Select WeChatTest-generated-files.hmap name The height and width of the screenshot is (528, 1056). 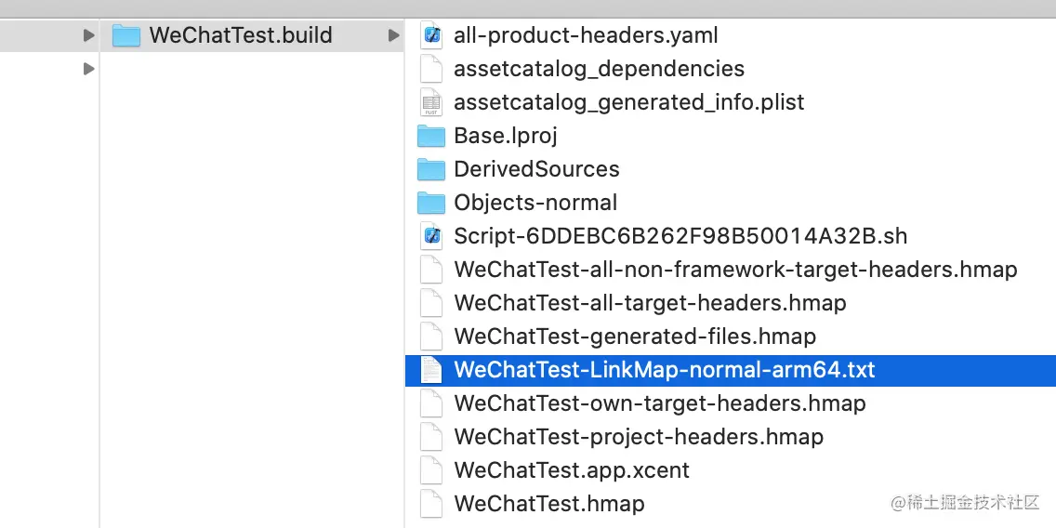tap(635, 337)
